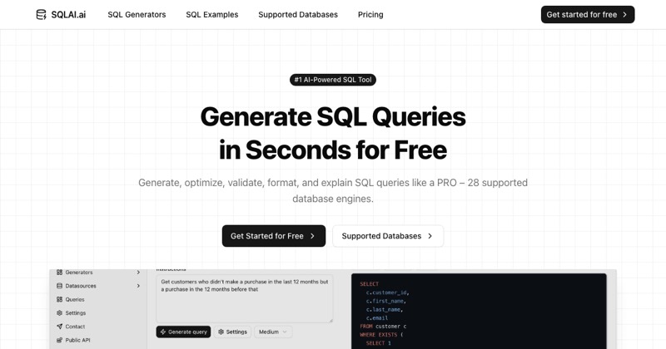Click the Settings gear icon in sidebar
Image resolution: width=666 pixels, height=349 pixels.
pos(59,313)
